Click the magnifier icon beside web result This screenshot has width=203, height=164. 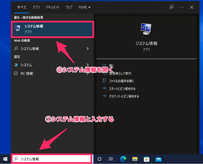point(16,48)
